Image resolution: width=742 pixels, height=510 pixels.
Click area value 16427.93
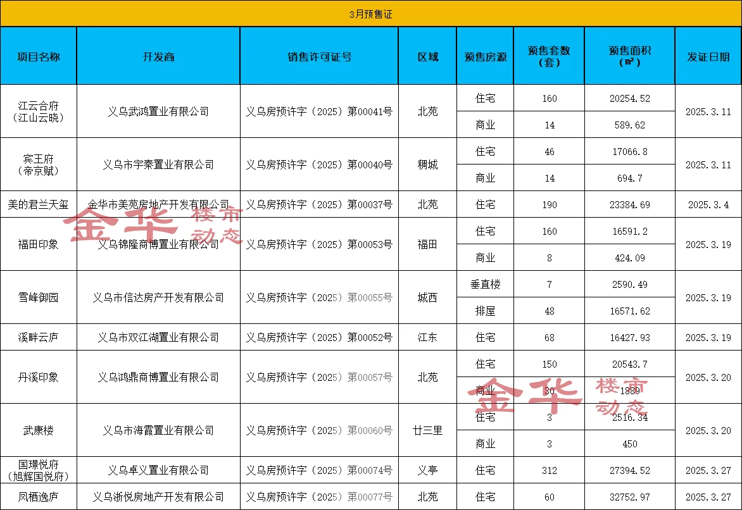click(630, 337)
